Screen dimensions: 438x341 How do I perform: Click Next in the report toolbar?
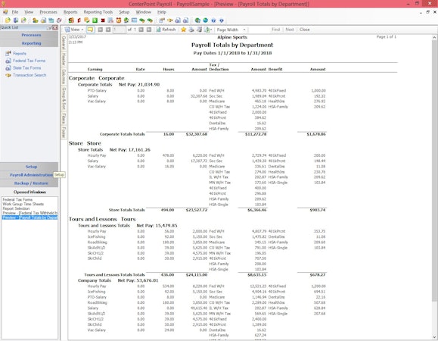pos(290,30)
